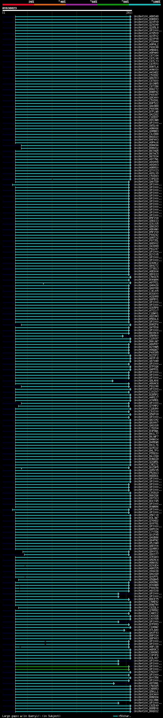Viewport: 163px width, 718px height.
Task: Open hit UniRef100_B9RER3
Action: 146,19
